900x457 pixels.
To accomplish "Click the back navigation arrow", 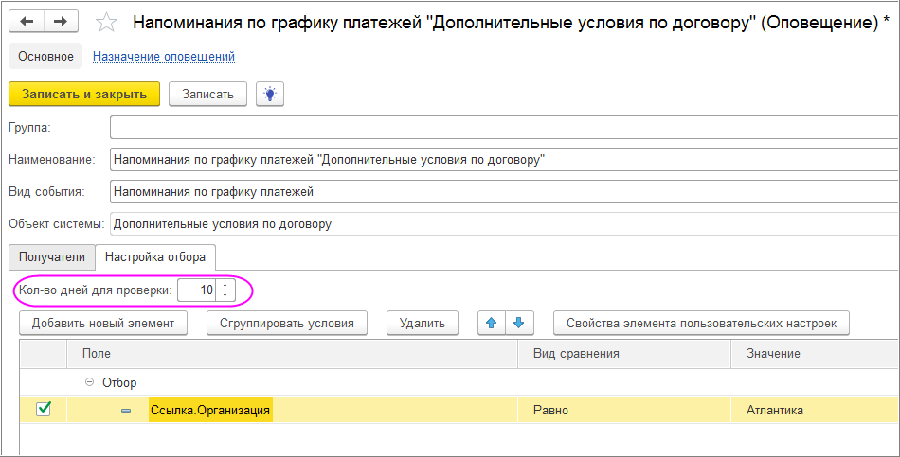I will (x=27, y=22).
